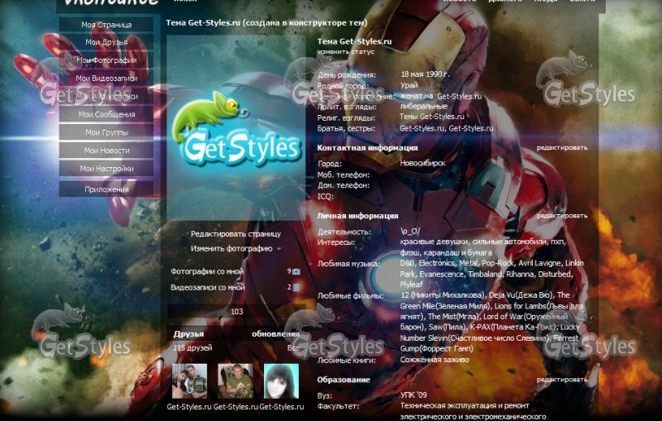
Task: Click political views link либеральные
Action: pyautogui.click(x=424, y=107)
